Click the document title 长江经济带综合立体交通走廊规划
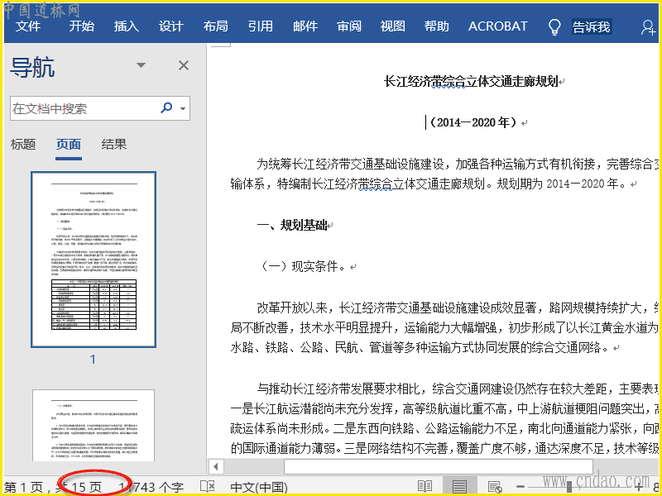This screenshot has height=496, width=662. click(471, 81)
